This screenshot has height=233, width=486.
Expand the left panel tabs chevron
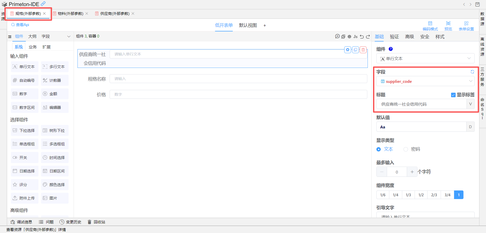click(x=69, y=36)
